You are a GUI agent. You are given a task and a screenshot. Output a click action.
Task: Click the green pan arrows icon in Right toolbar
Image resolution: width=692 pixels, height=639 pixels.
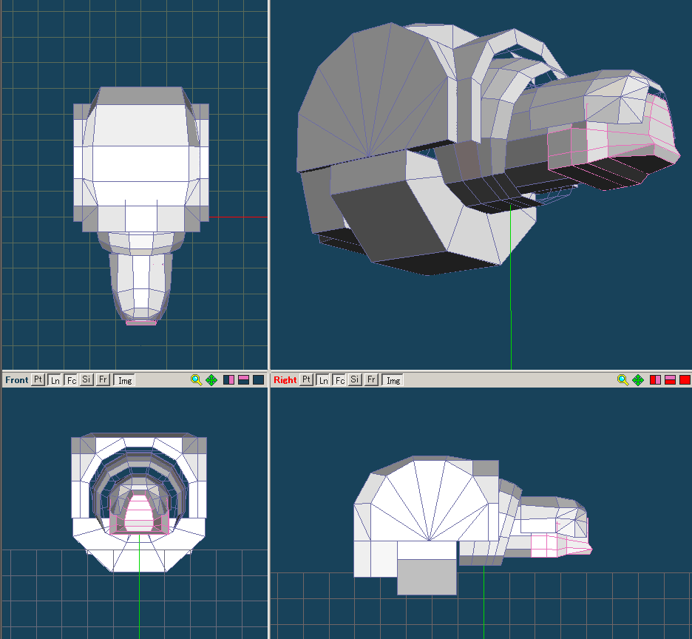pyautogui.click(x=638, y=380)
